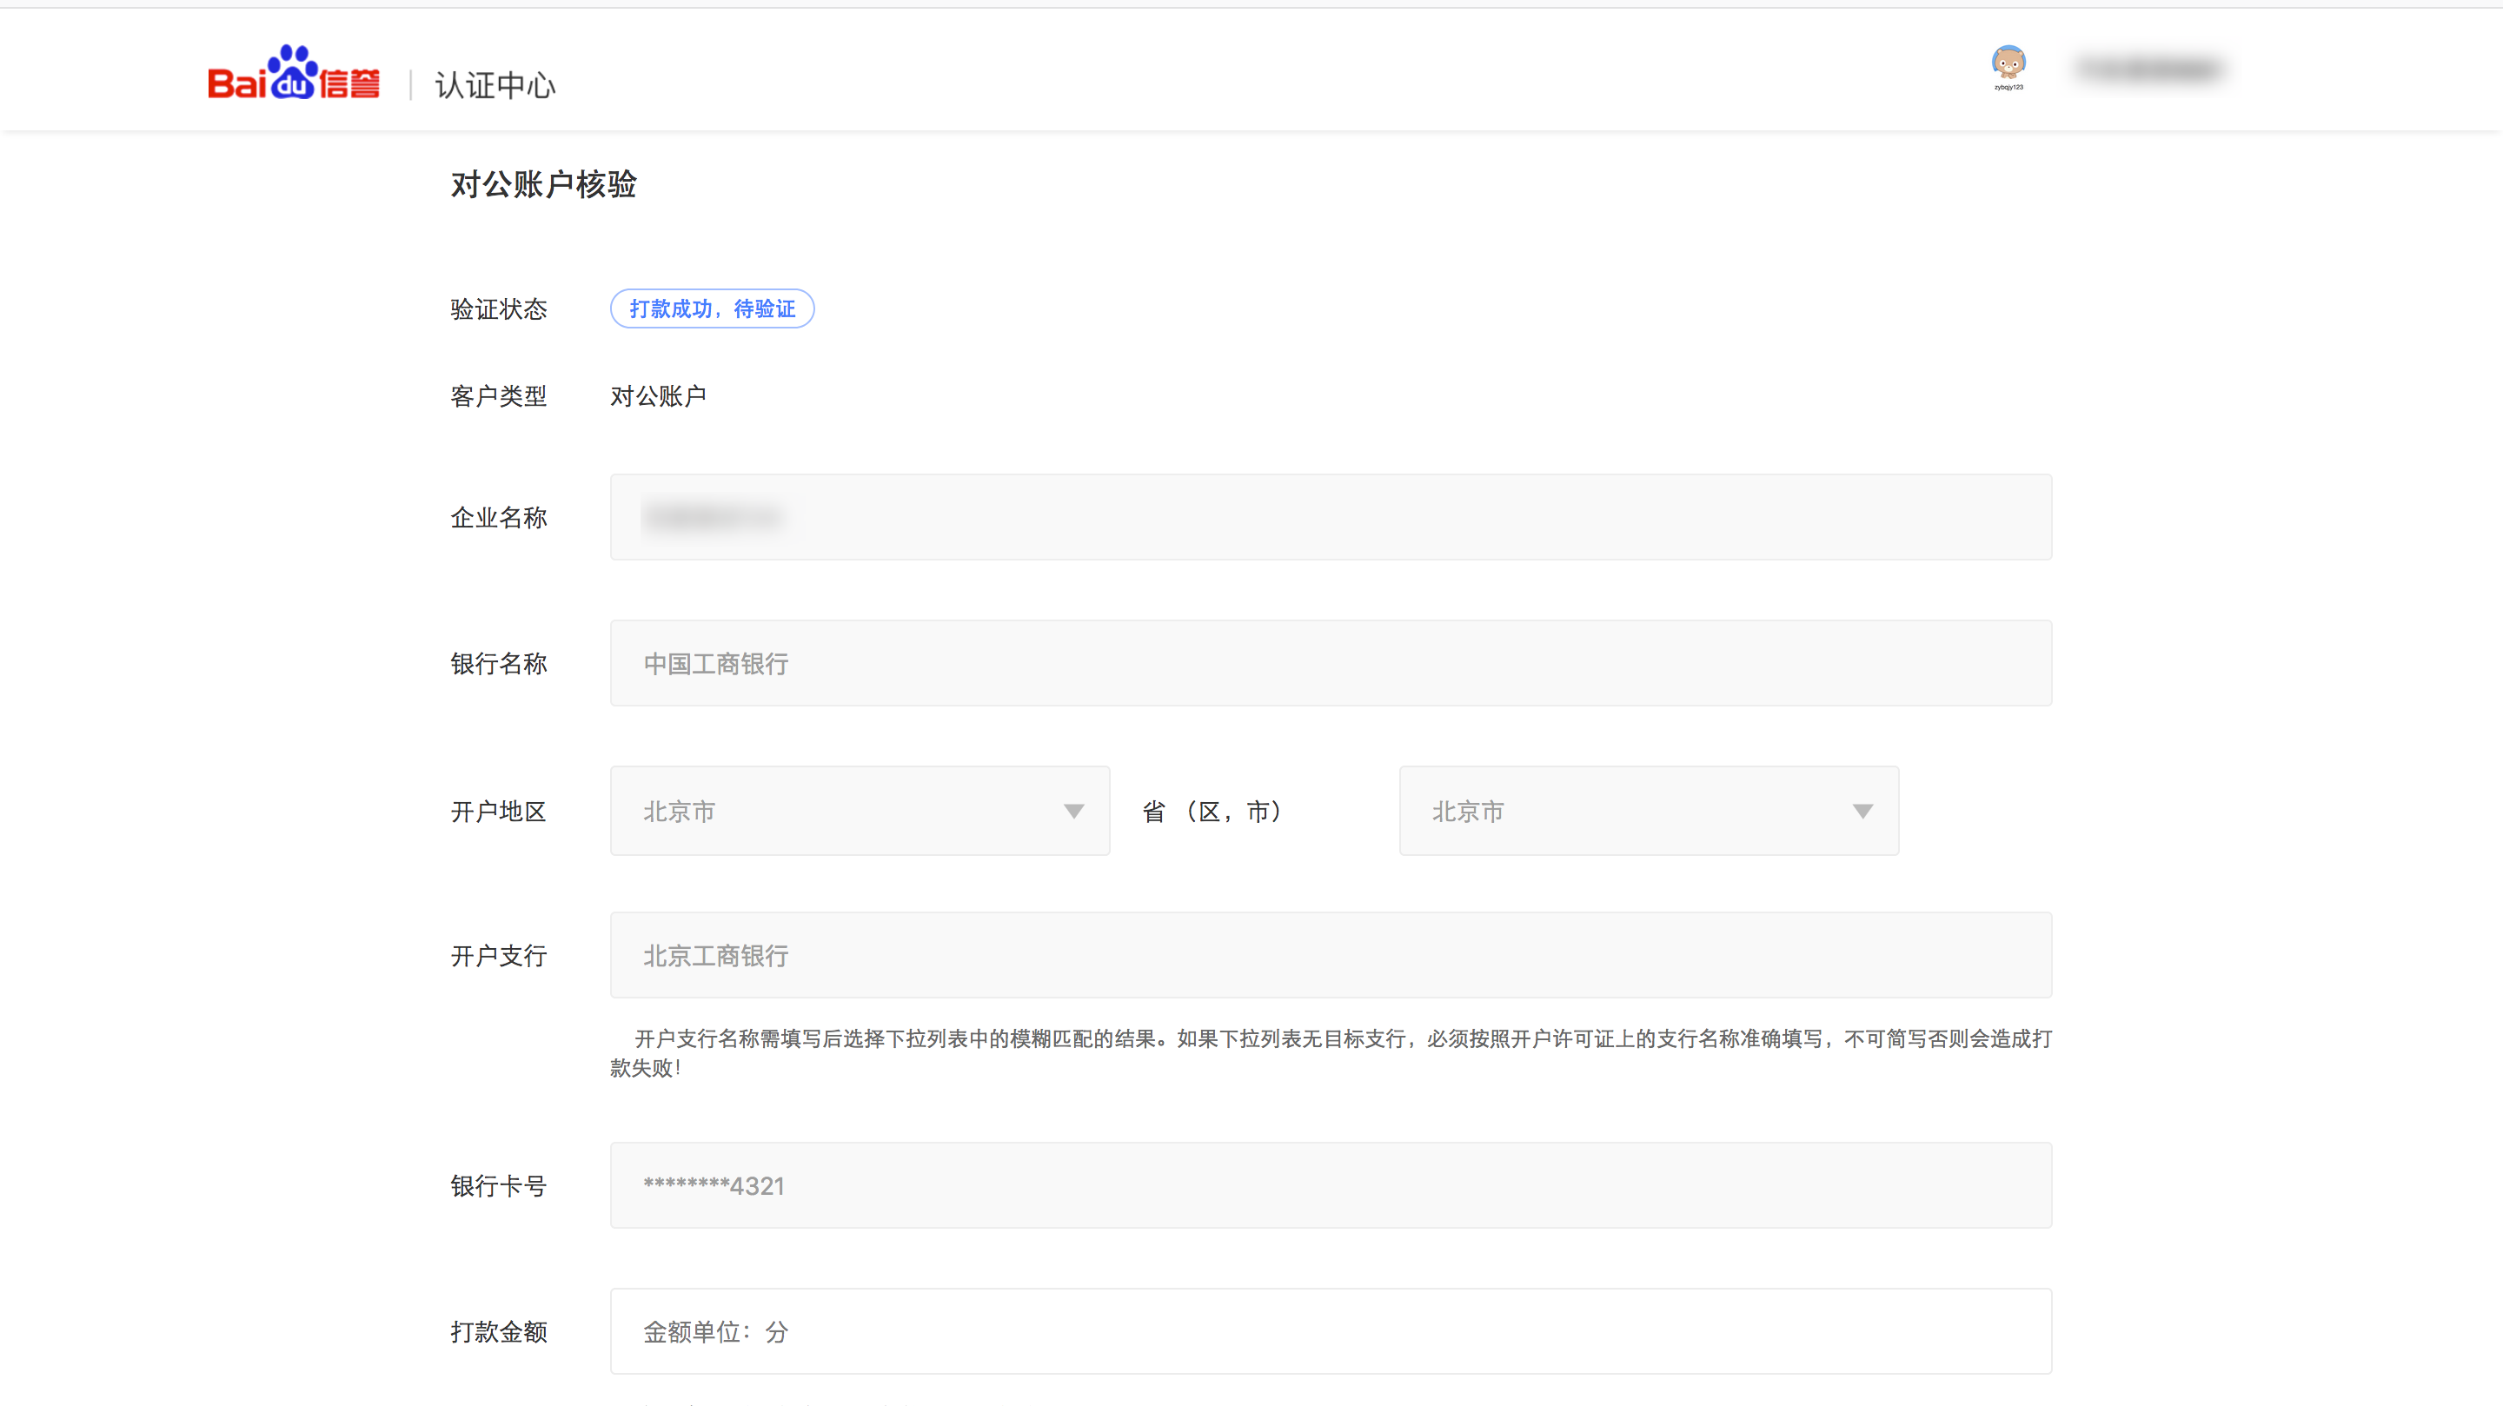Expand the 省（区，市）北京市 dropdown
Viewport: 2503px width, 1406px height.
click(1862, 811)
